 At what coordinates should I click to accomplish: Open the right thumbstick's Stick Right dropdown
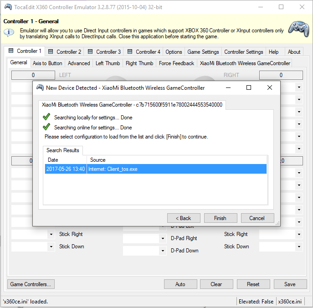click(299, 234)
